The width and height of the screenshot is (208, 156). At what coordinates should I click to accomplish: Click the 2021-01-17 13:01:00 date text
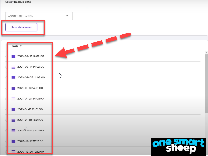[x=30, y=109]
